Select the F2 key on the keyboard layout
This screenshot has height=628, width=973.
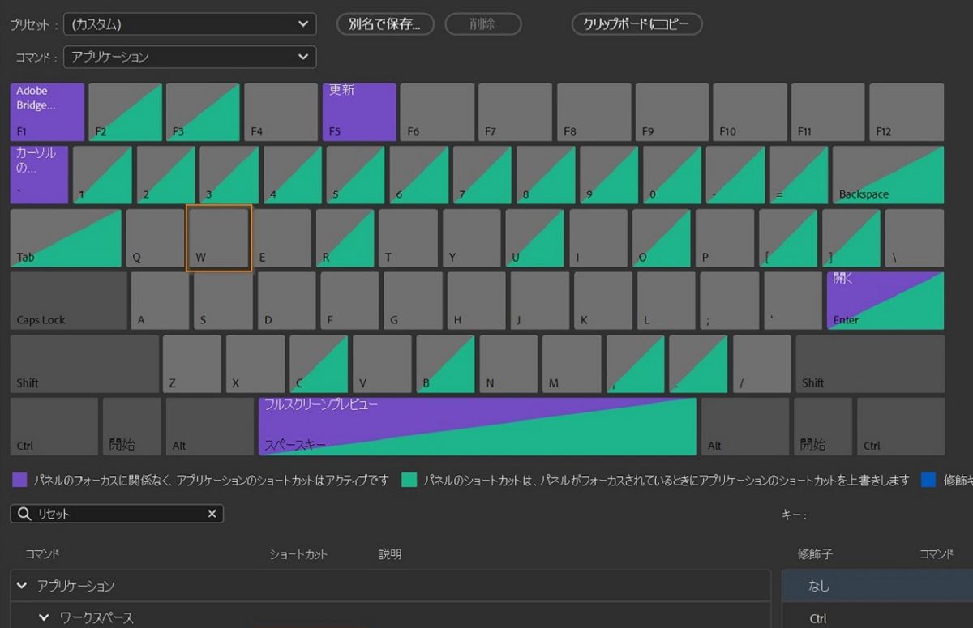point(125,112)
